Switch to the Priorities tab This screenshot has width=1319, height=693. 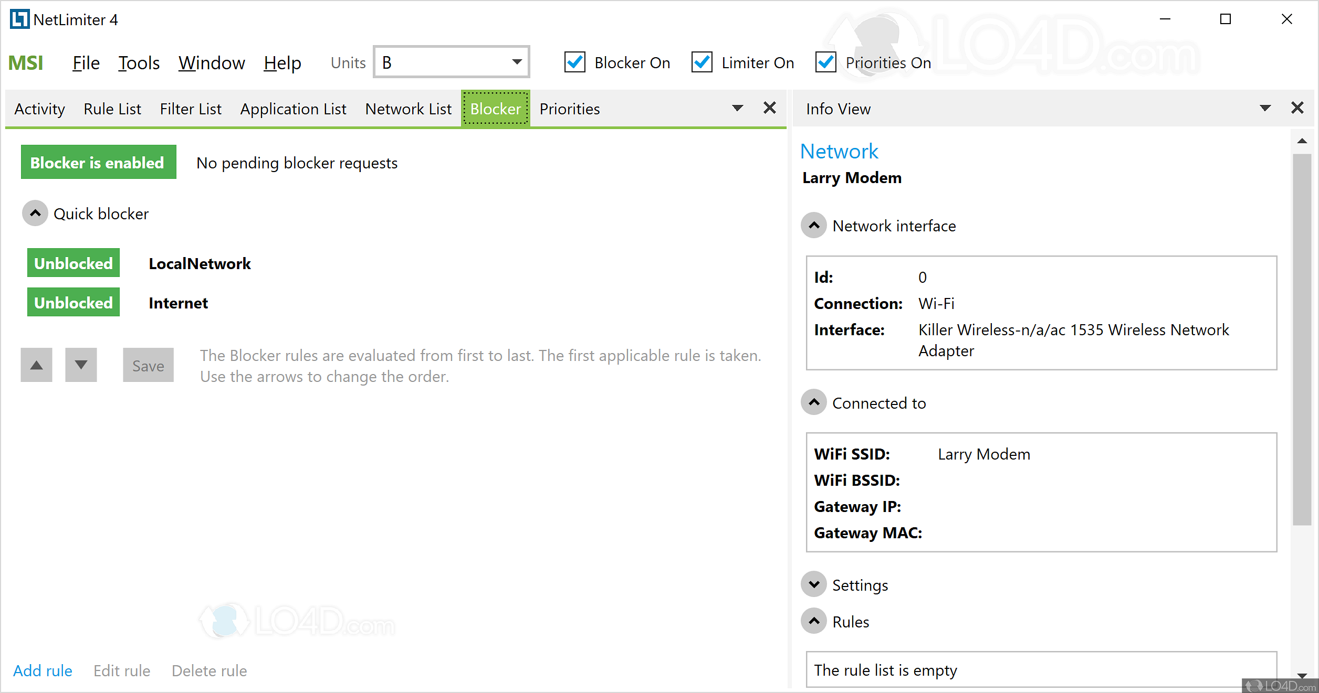[x=570, y=109]
